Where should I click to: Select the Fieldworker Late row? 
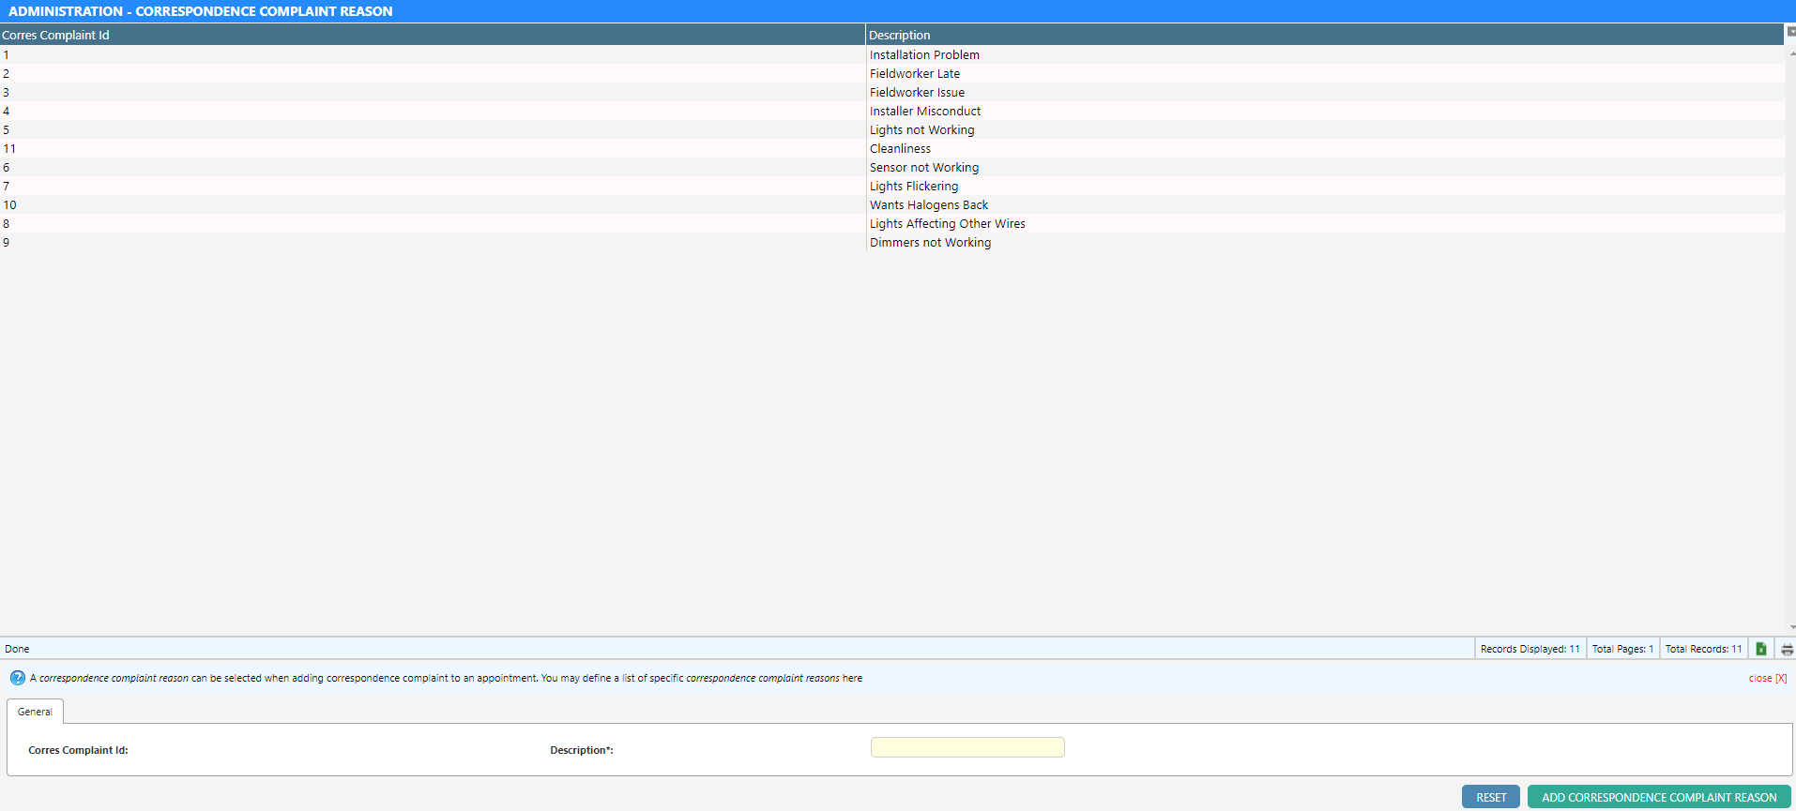point(915,73)
